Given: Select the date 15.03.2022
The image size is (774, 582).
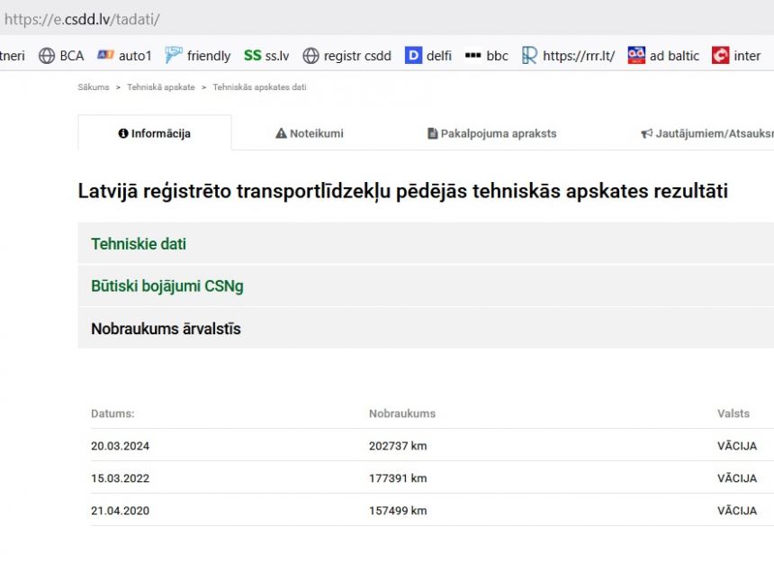Looking at the screenshot, I should (x=120, y=478).
